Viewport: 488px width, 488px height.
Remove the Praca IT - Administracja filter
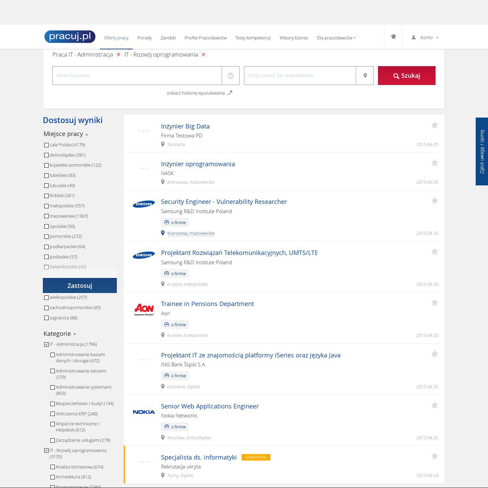coord(119,54)
